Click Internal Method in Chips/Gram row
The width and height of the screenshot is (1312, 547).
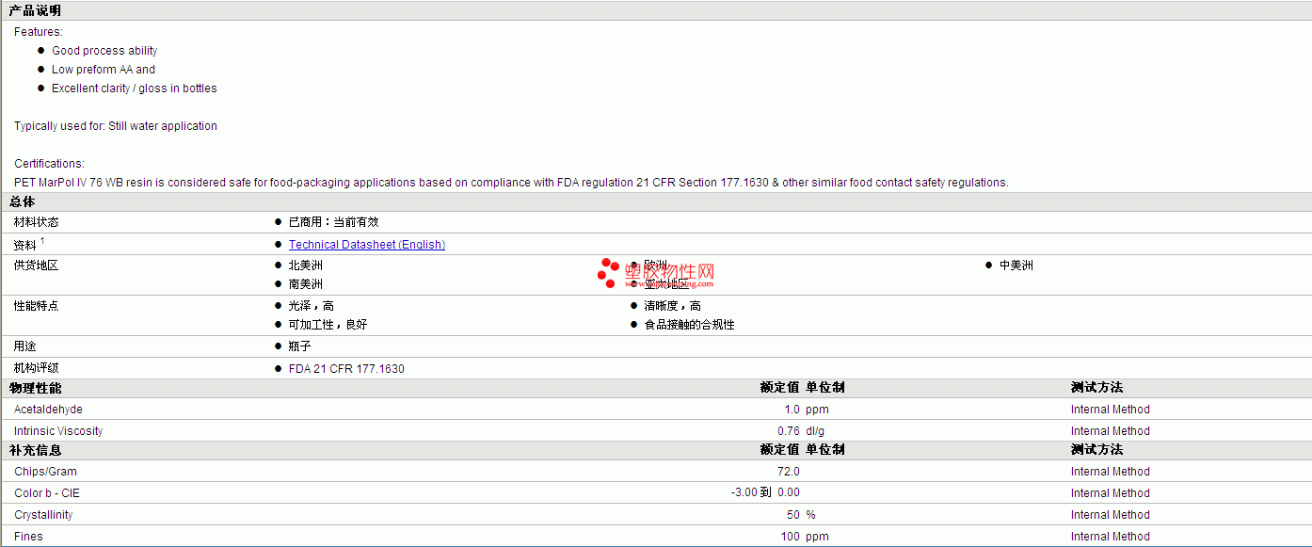(x=1111, y=472)
